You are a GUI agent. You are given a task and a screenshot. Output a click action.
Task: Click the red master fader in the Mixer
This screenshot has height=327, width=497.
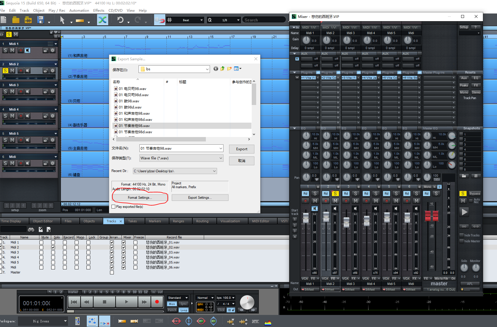(x=431, y=216)
